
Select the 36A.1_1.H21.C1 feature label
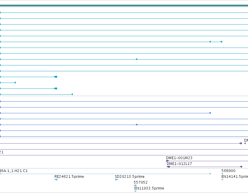[x=14, y=171]
